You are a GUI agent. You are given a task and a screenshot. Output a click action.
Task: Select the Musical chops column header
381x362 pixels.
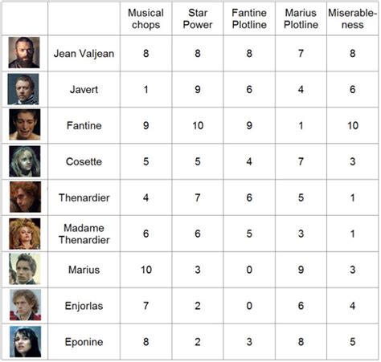145,18
